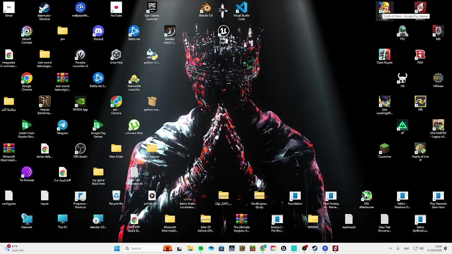Select the Google Chrome desktop icon
452x254 pixels.
point(27,82)
